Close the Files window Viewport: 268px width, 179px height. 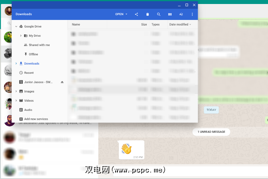pyautogui.click(x=194, y=5)
